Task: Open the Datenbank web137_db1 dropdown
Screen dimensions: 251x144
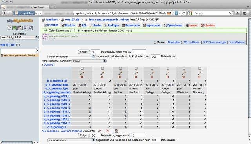Action: pyautogui.click(x=20, y=38)
